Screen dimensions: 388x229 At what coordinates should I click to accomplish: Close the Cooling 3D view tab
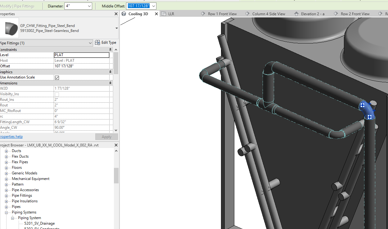(156, 14)
